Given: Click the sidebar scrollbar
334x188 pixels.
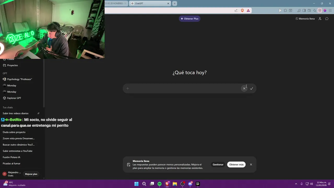Looking at the screenshot, I should (44, 84).
